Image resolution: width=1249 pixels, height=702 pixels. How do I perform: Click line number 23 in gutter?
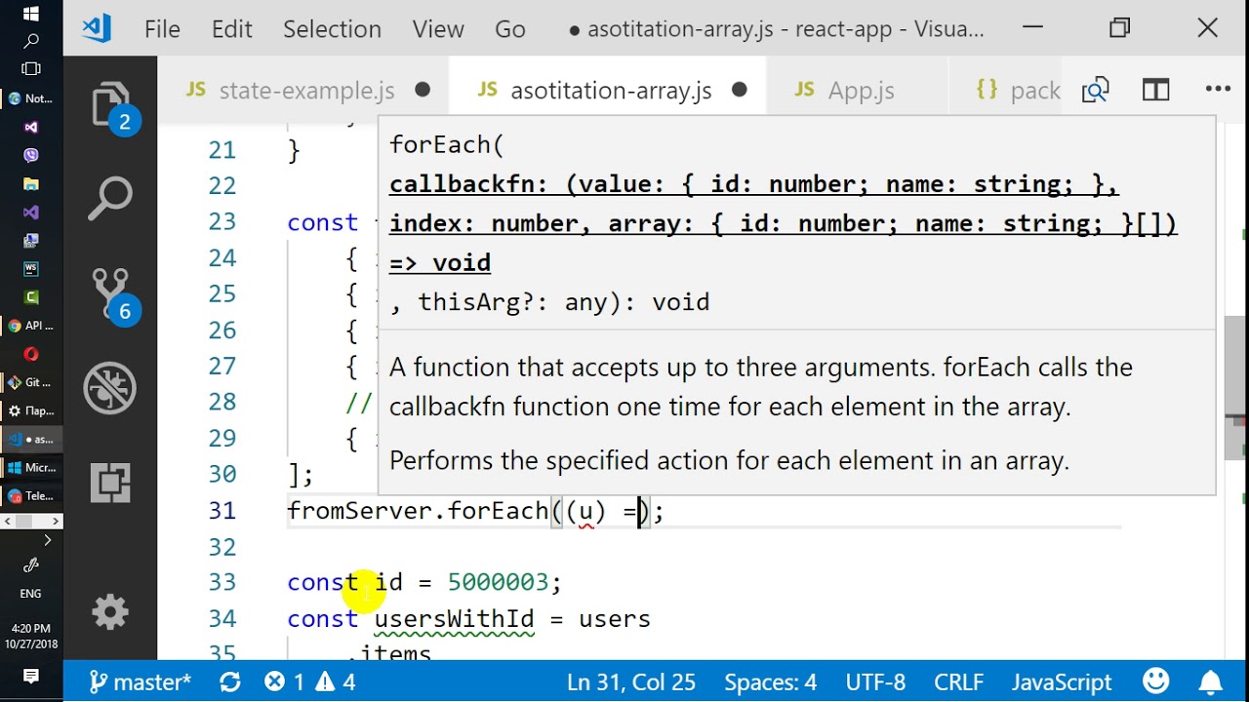(x=222, y=221)
